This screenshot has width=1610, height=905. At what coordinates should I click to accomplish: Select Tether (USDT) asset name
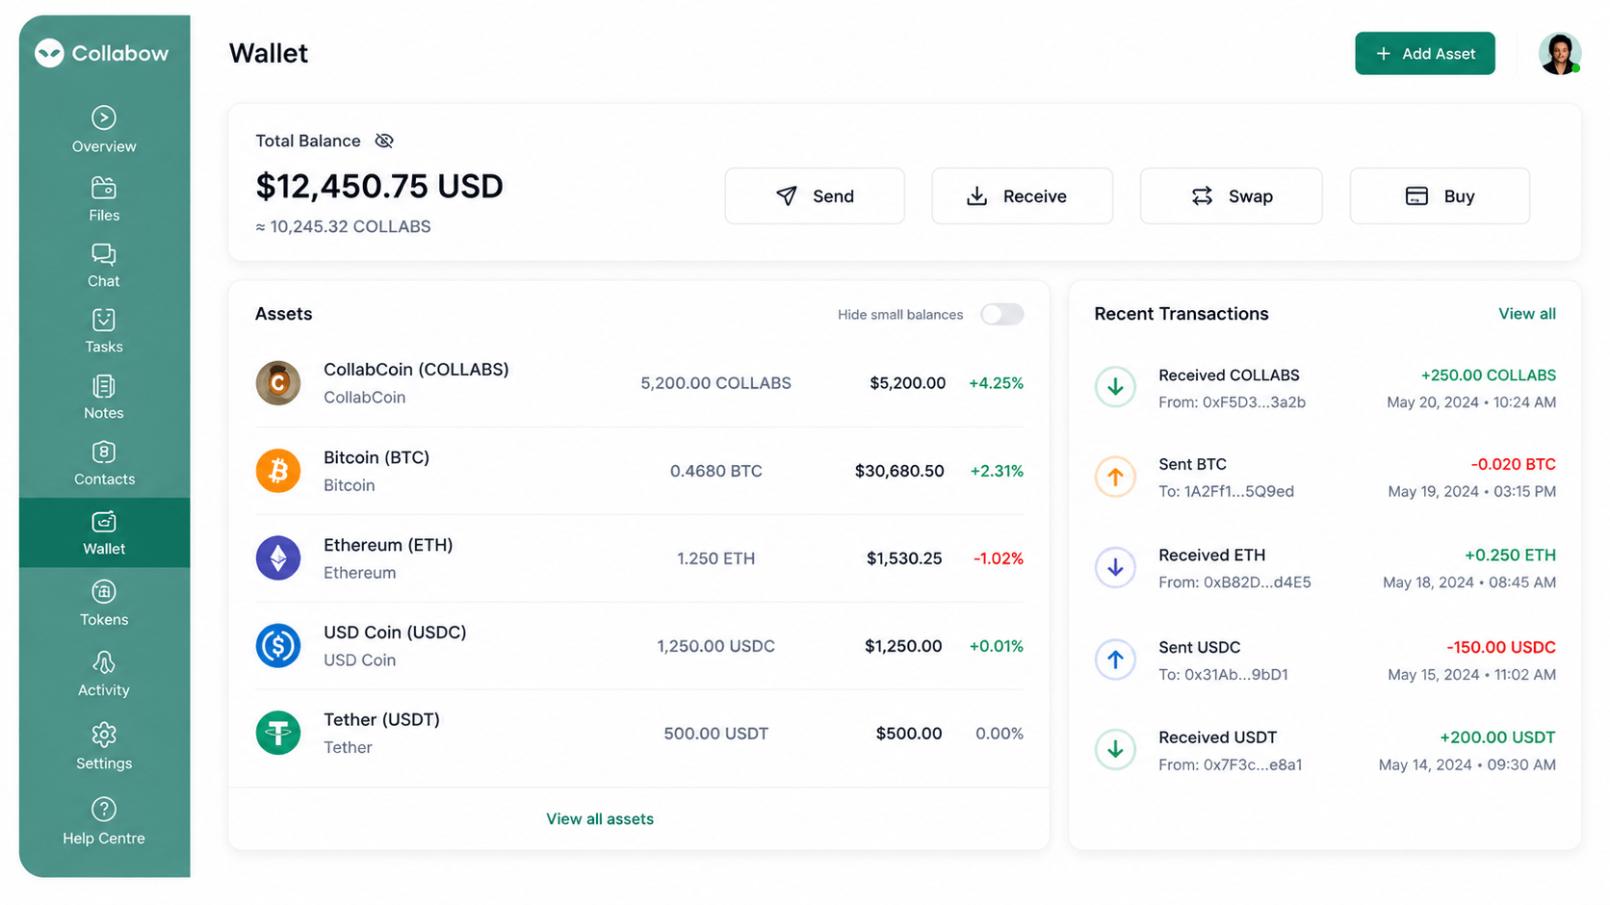click(x=381, y=720)
